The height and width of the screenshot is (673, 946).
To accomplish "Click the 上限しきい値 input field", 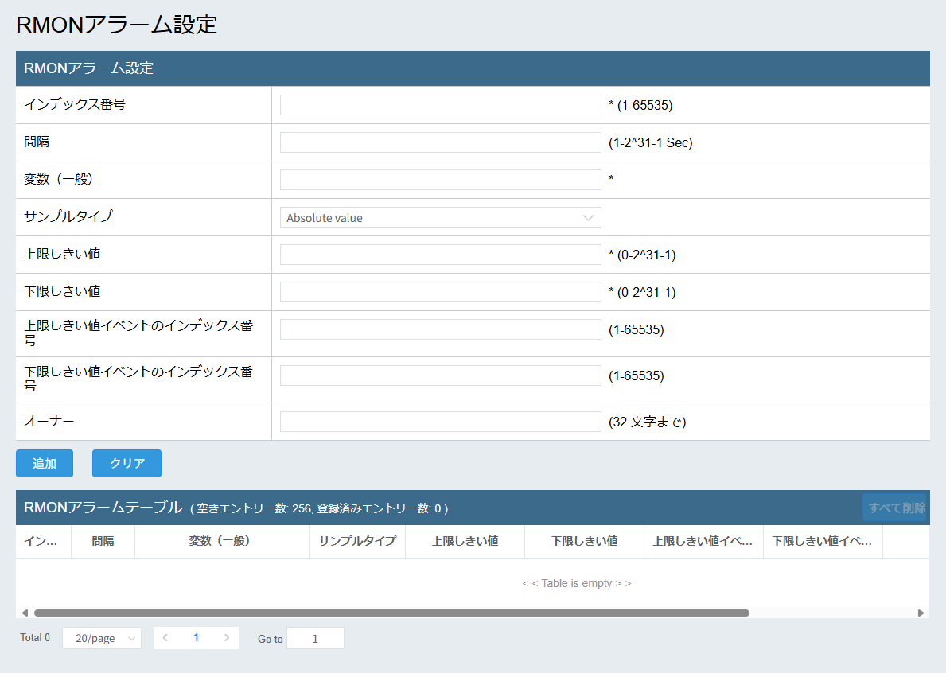I will 440,255.
